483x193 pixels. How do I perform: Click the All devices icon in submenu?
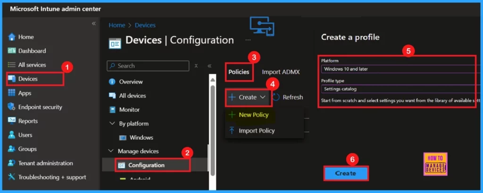(112, 96)
